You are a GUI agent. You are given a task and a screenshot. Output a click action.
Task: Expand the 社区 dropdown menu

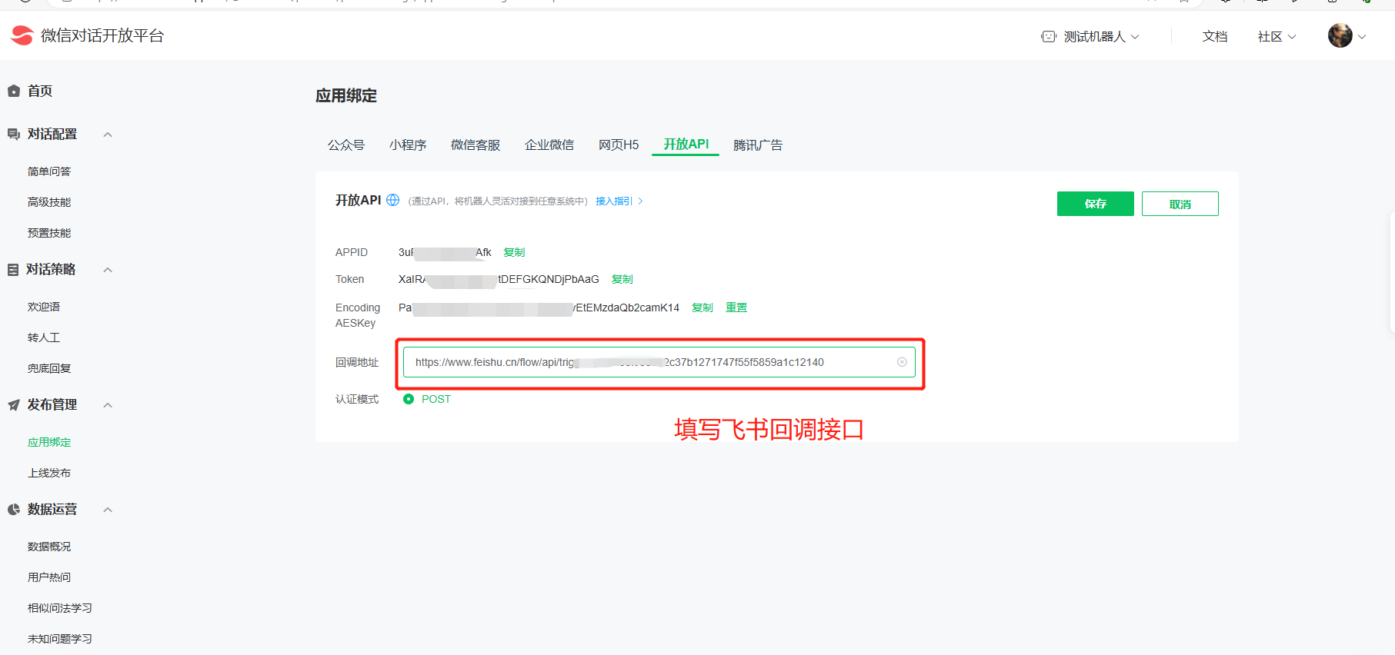tap(1277, 37)
